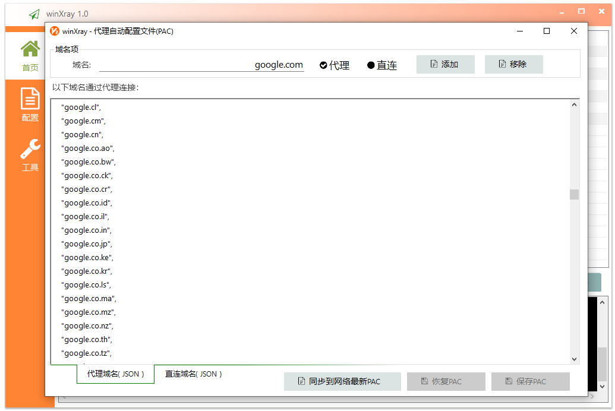Click 同步到网络最新PAC button
Screen dimensions: 615x411
click(342, 381)
